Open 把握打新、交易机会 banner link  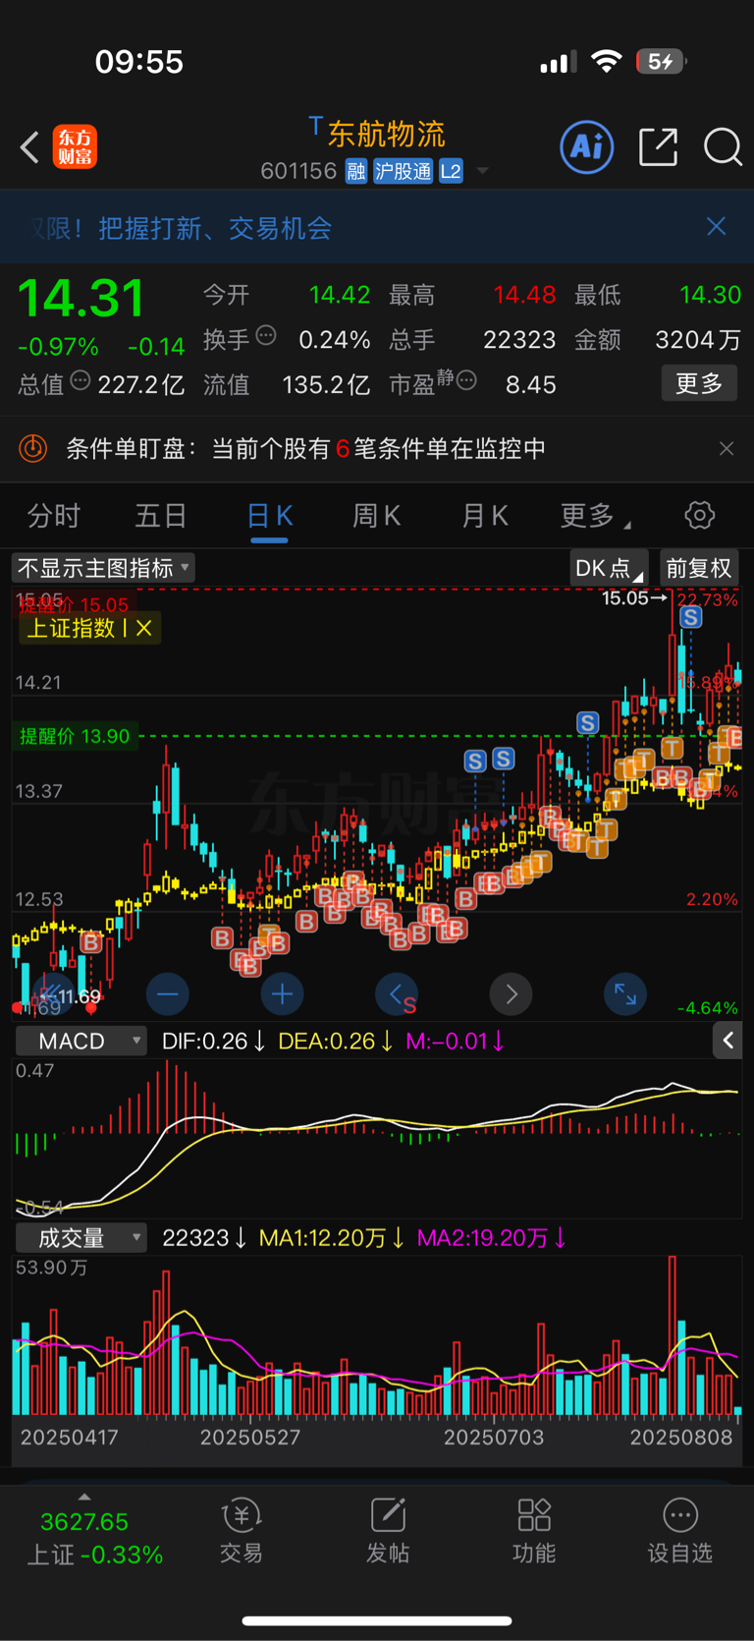tap(215, 228)
